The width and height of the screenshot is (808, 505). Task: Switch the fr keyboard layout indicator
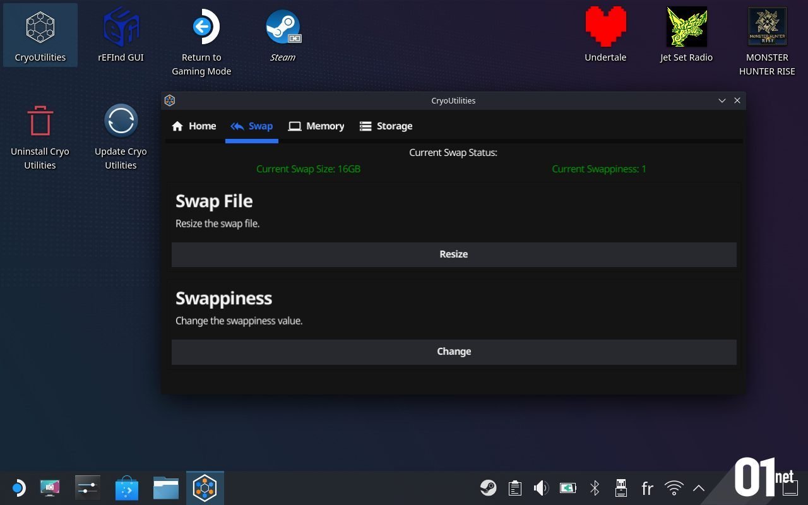(647, 489)
